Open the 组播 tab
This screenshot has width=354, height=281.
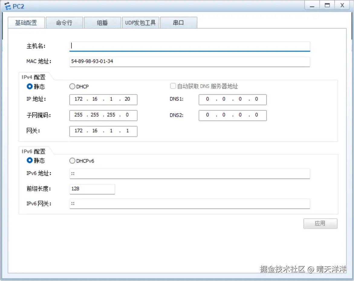point(102,23)
